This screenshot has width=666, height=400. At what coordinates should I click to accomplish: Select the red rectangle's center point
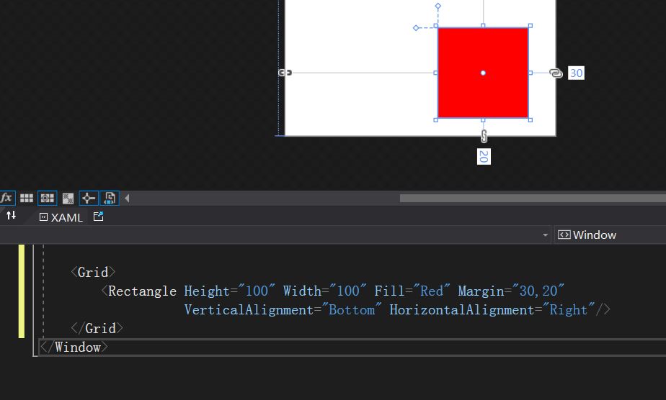point(483,73)
